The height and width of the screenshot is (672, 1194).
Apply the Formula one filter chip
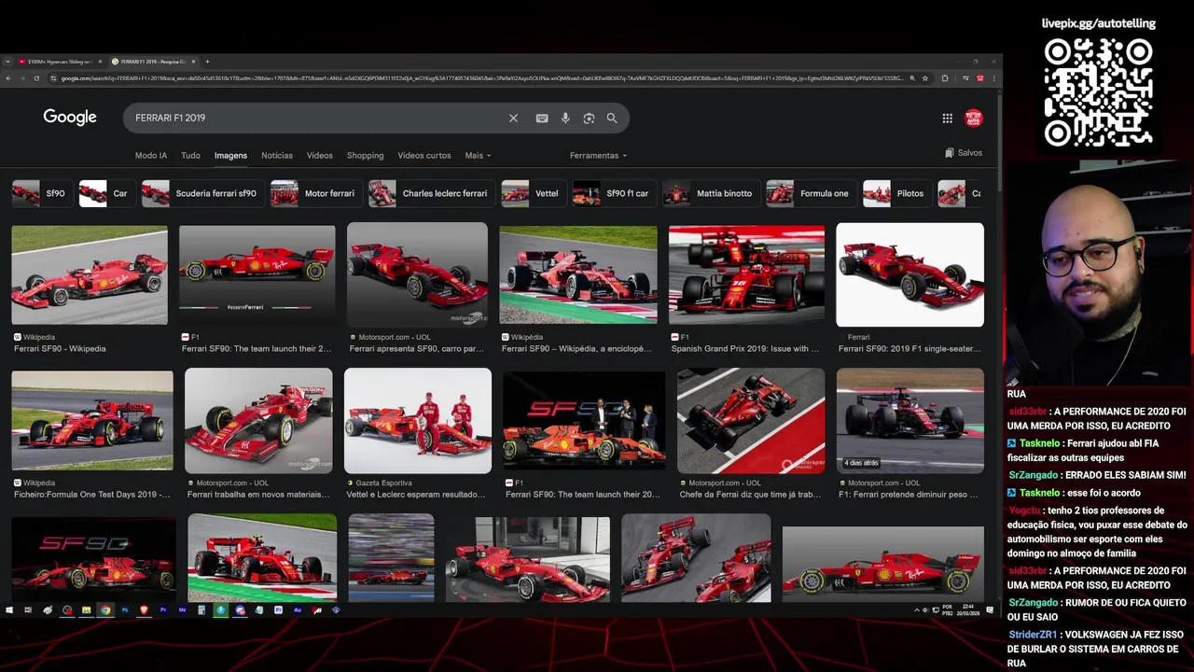click(x=812, y=193)
